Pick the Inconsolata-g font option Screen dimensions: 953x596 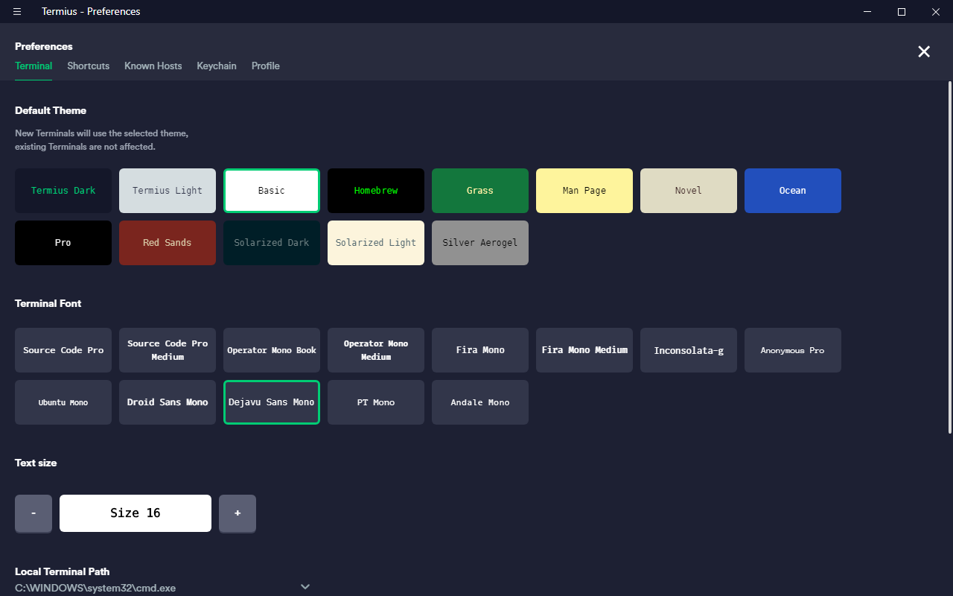pos(689,350)
